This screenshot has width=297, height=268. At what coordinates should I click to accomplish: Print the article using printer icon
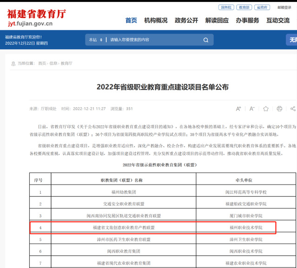click(x=279, y=108)
